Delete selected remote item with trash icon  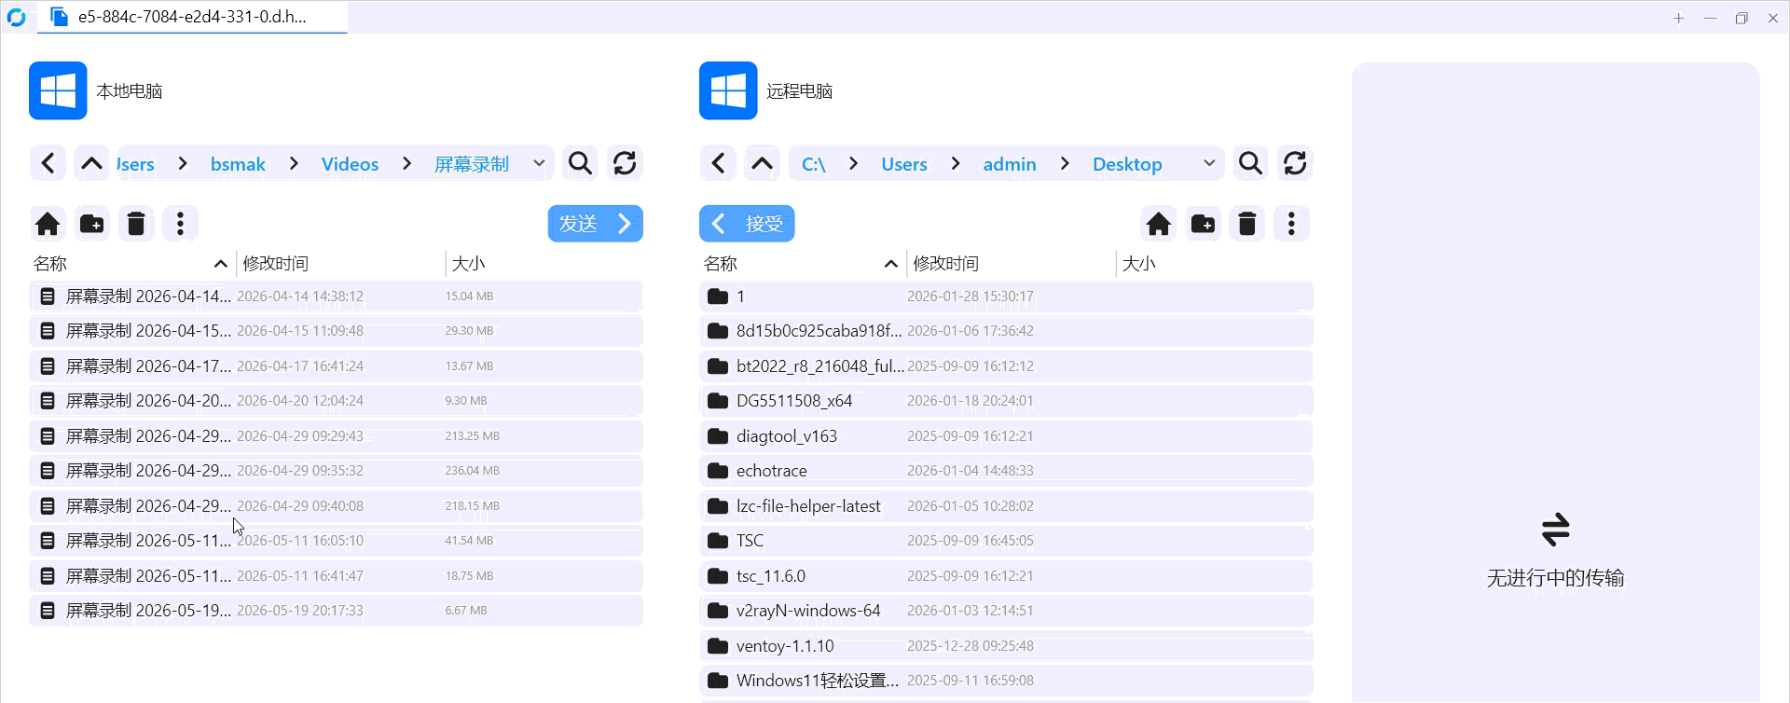tap(1247, 224)
